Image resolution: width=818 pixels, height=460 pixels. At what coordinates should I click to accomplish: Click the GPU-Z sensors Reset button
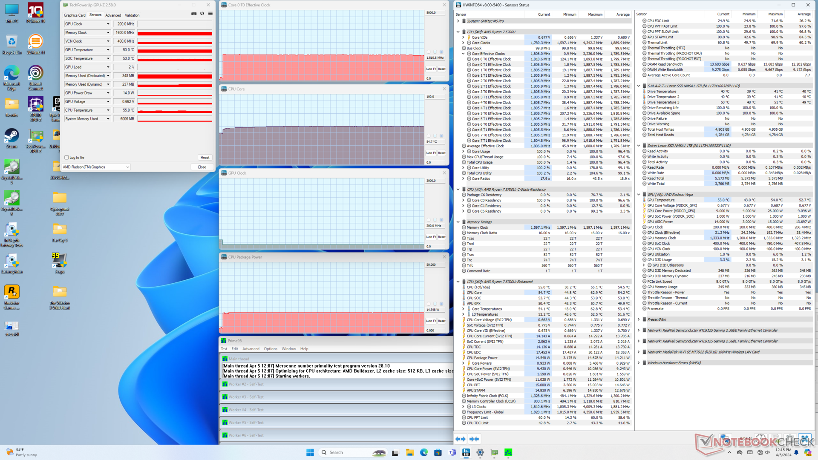click(204, 158)
